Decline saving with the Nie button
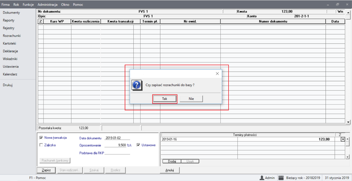This screenshot has width=352, height=181. pos(191,99)
